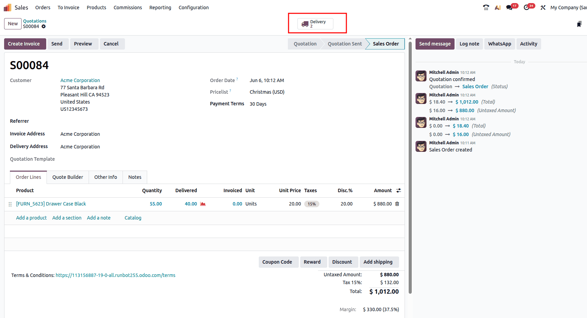Schedule an Activity
The height and width of the screenshot is (318, 587).
[x=528, y=44]
